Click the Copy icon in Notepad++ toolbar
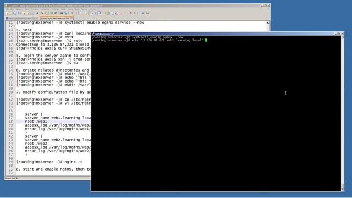Viewport: 352px width, 198px height. coord(42,13)
